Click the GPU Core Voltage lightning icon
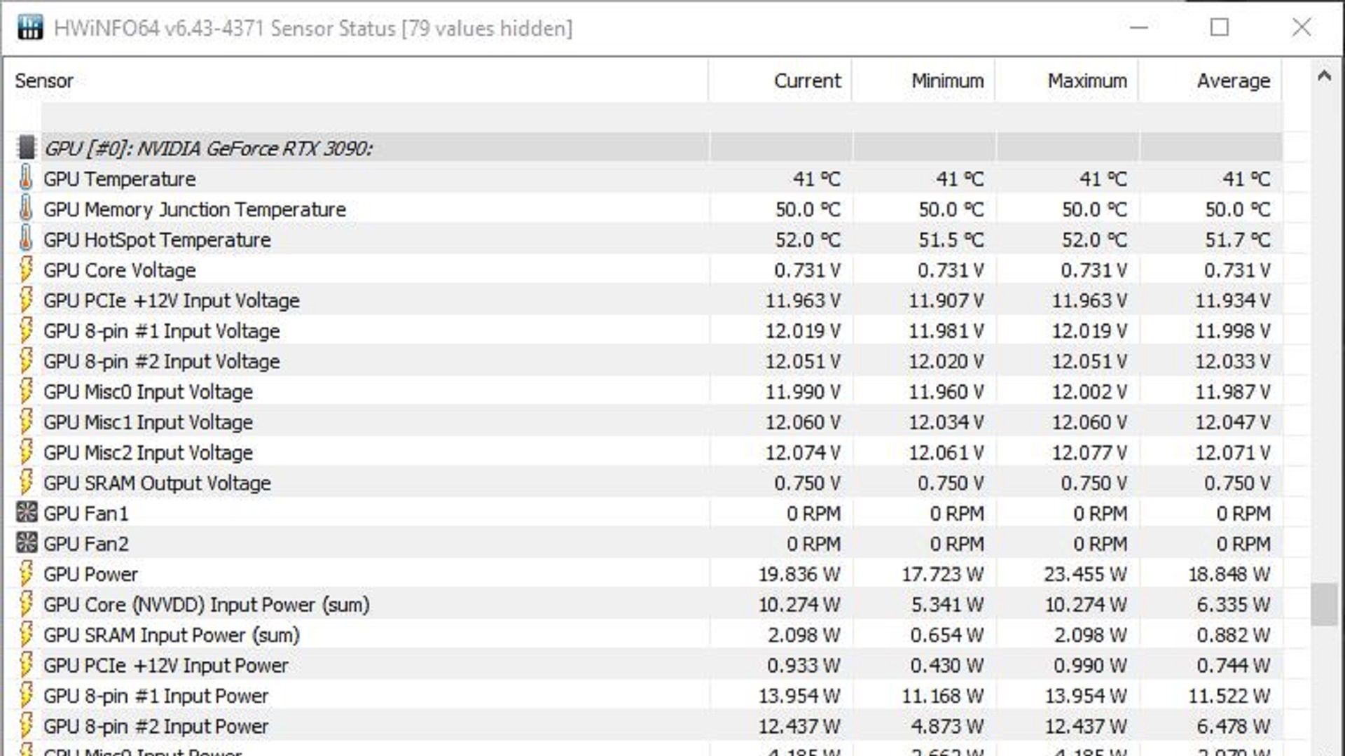The height and width of the screenshot is (756, 1345). 26,270
